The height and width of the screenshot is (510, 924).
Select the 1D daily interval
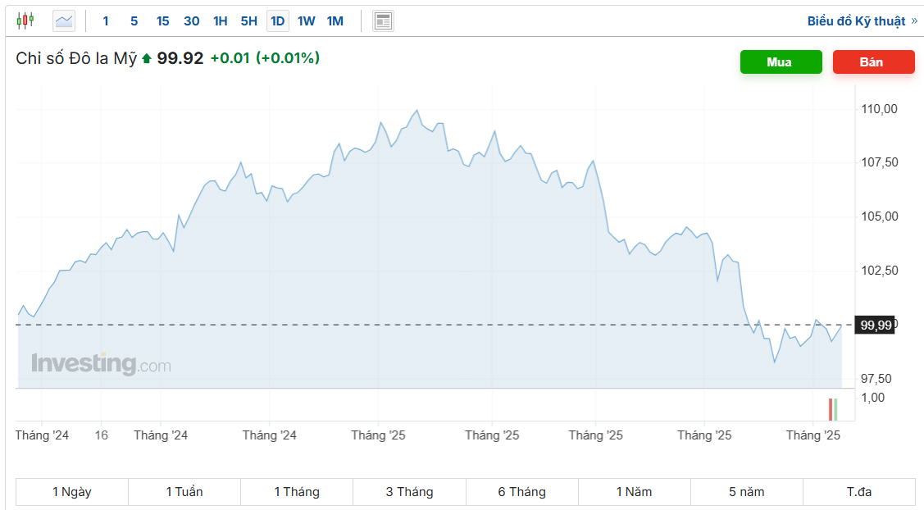[278, 21]
